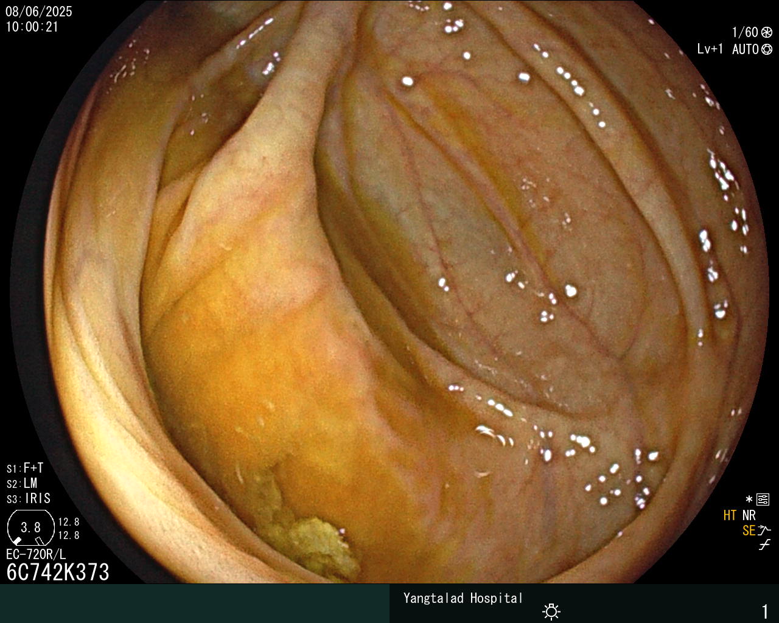Click the serial number 6C742K373
Viewport: 779px width, 623px height.
tap(58, 572)
